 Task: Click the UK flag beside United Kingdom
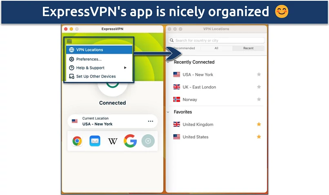(177, 124)
